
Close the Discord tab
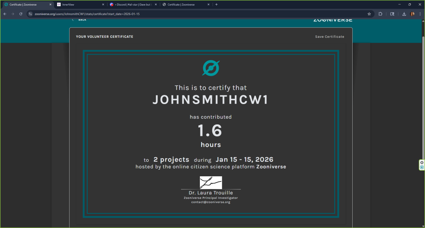click(x=156, y=5)
